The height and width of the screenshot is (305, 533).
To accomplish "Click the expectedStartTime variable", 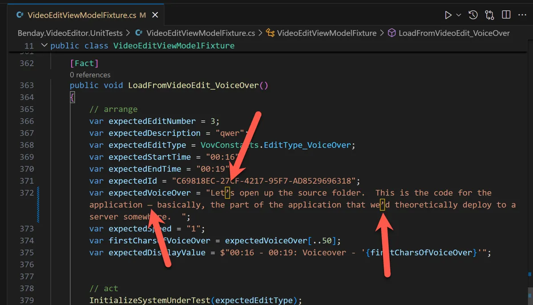I will tap(150, 157).
